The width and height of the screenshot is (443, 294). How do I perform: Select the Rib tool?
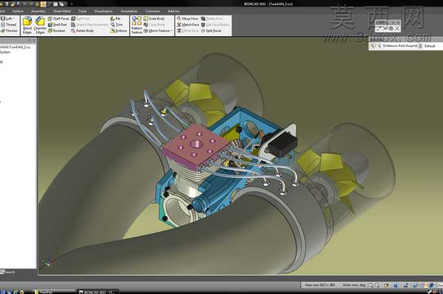click(115, 18)
